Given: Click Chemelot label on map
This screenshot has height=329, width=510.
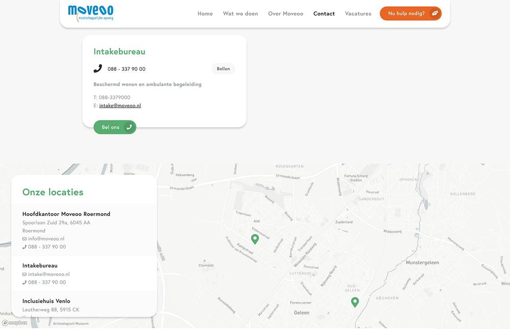Looking at the screenshot, I should point(206,265).
